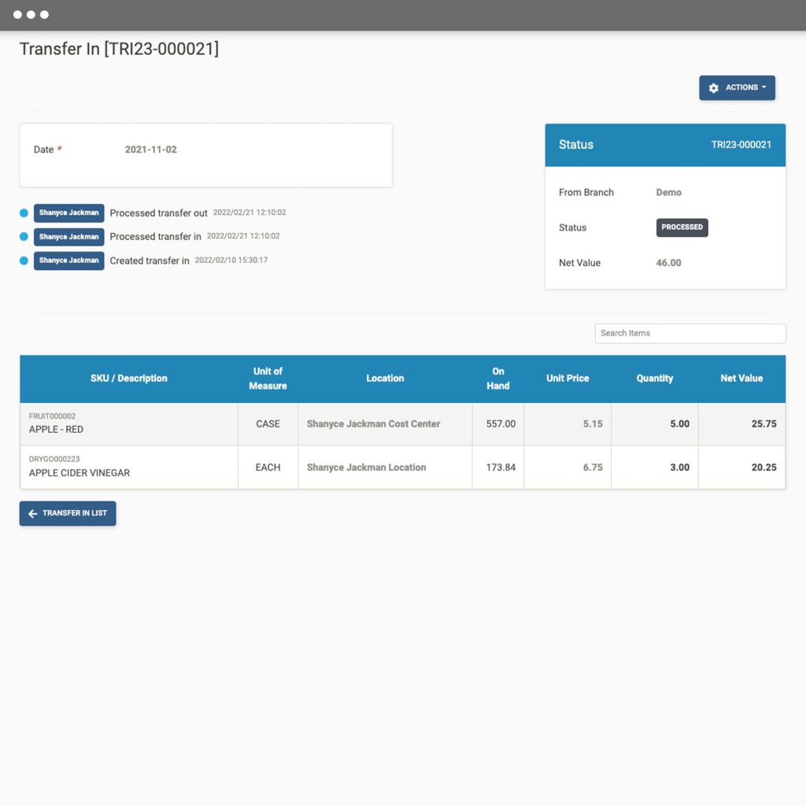806x806 pixels.
Task: Click timestamp next to Processed transfer in
Action: pyautogui.click(x=243, y=236)
